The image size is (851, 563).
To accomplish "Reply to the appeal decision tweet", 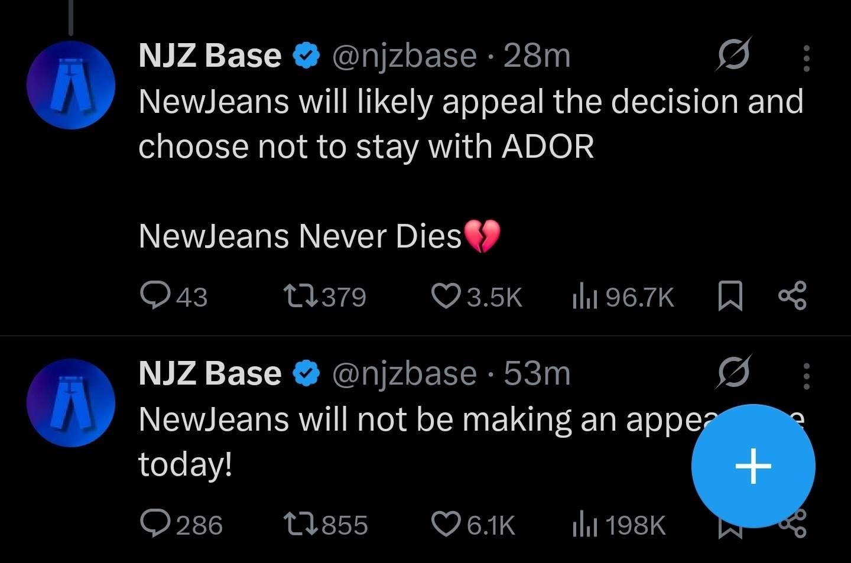I will pos(155,295).
